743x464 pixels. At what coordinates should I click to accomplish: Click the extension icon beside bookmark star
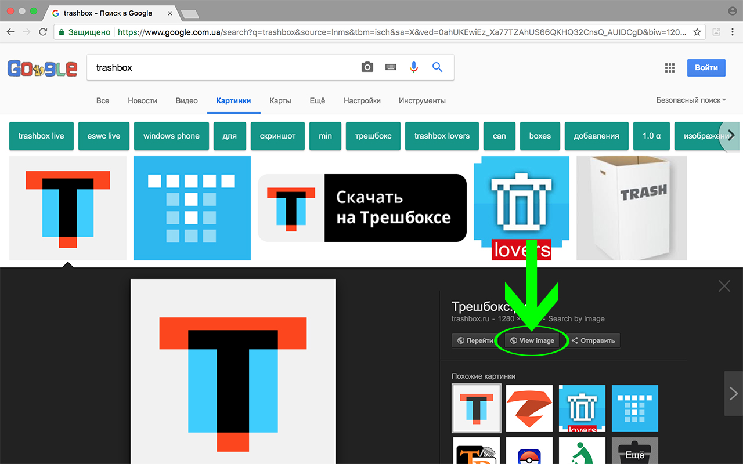click(x=716, y=32)
